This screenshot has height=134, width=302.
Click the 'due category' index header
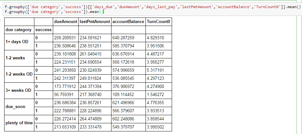(x=18, y=30)
